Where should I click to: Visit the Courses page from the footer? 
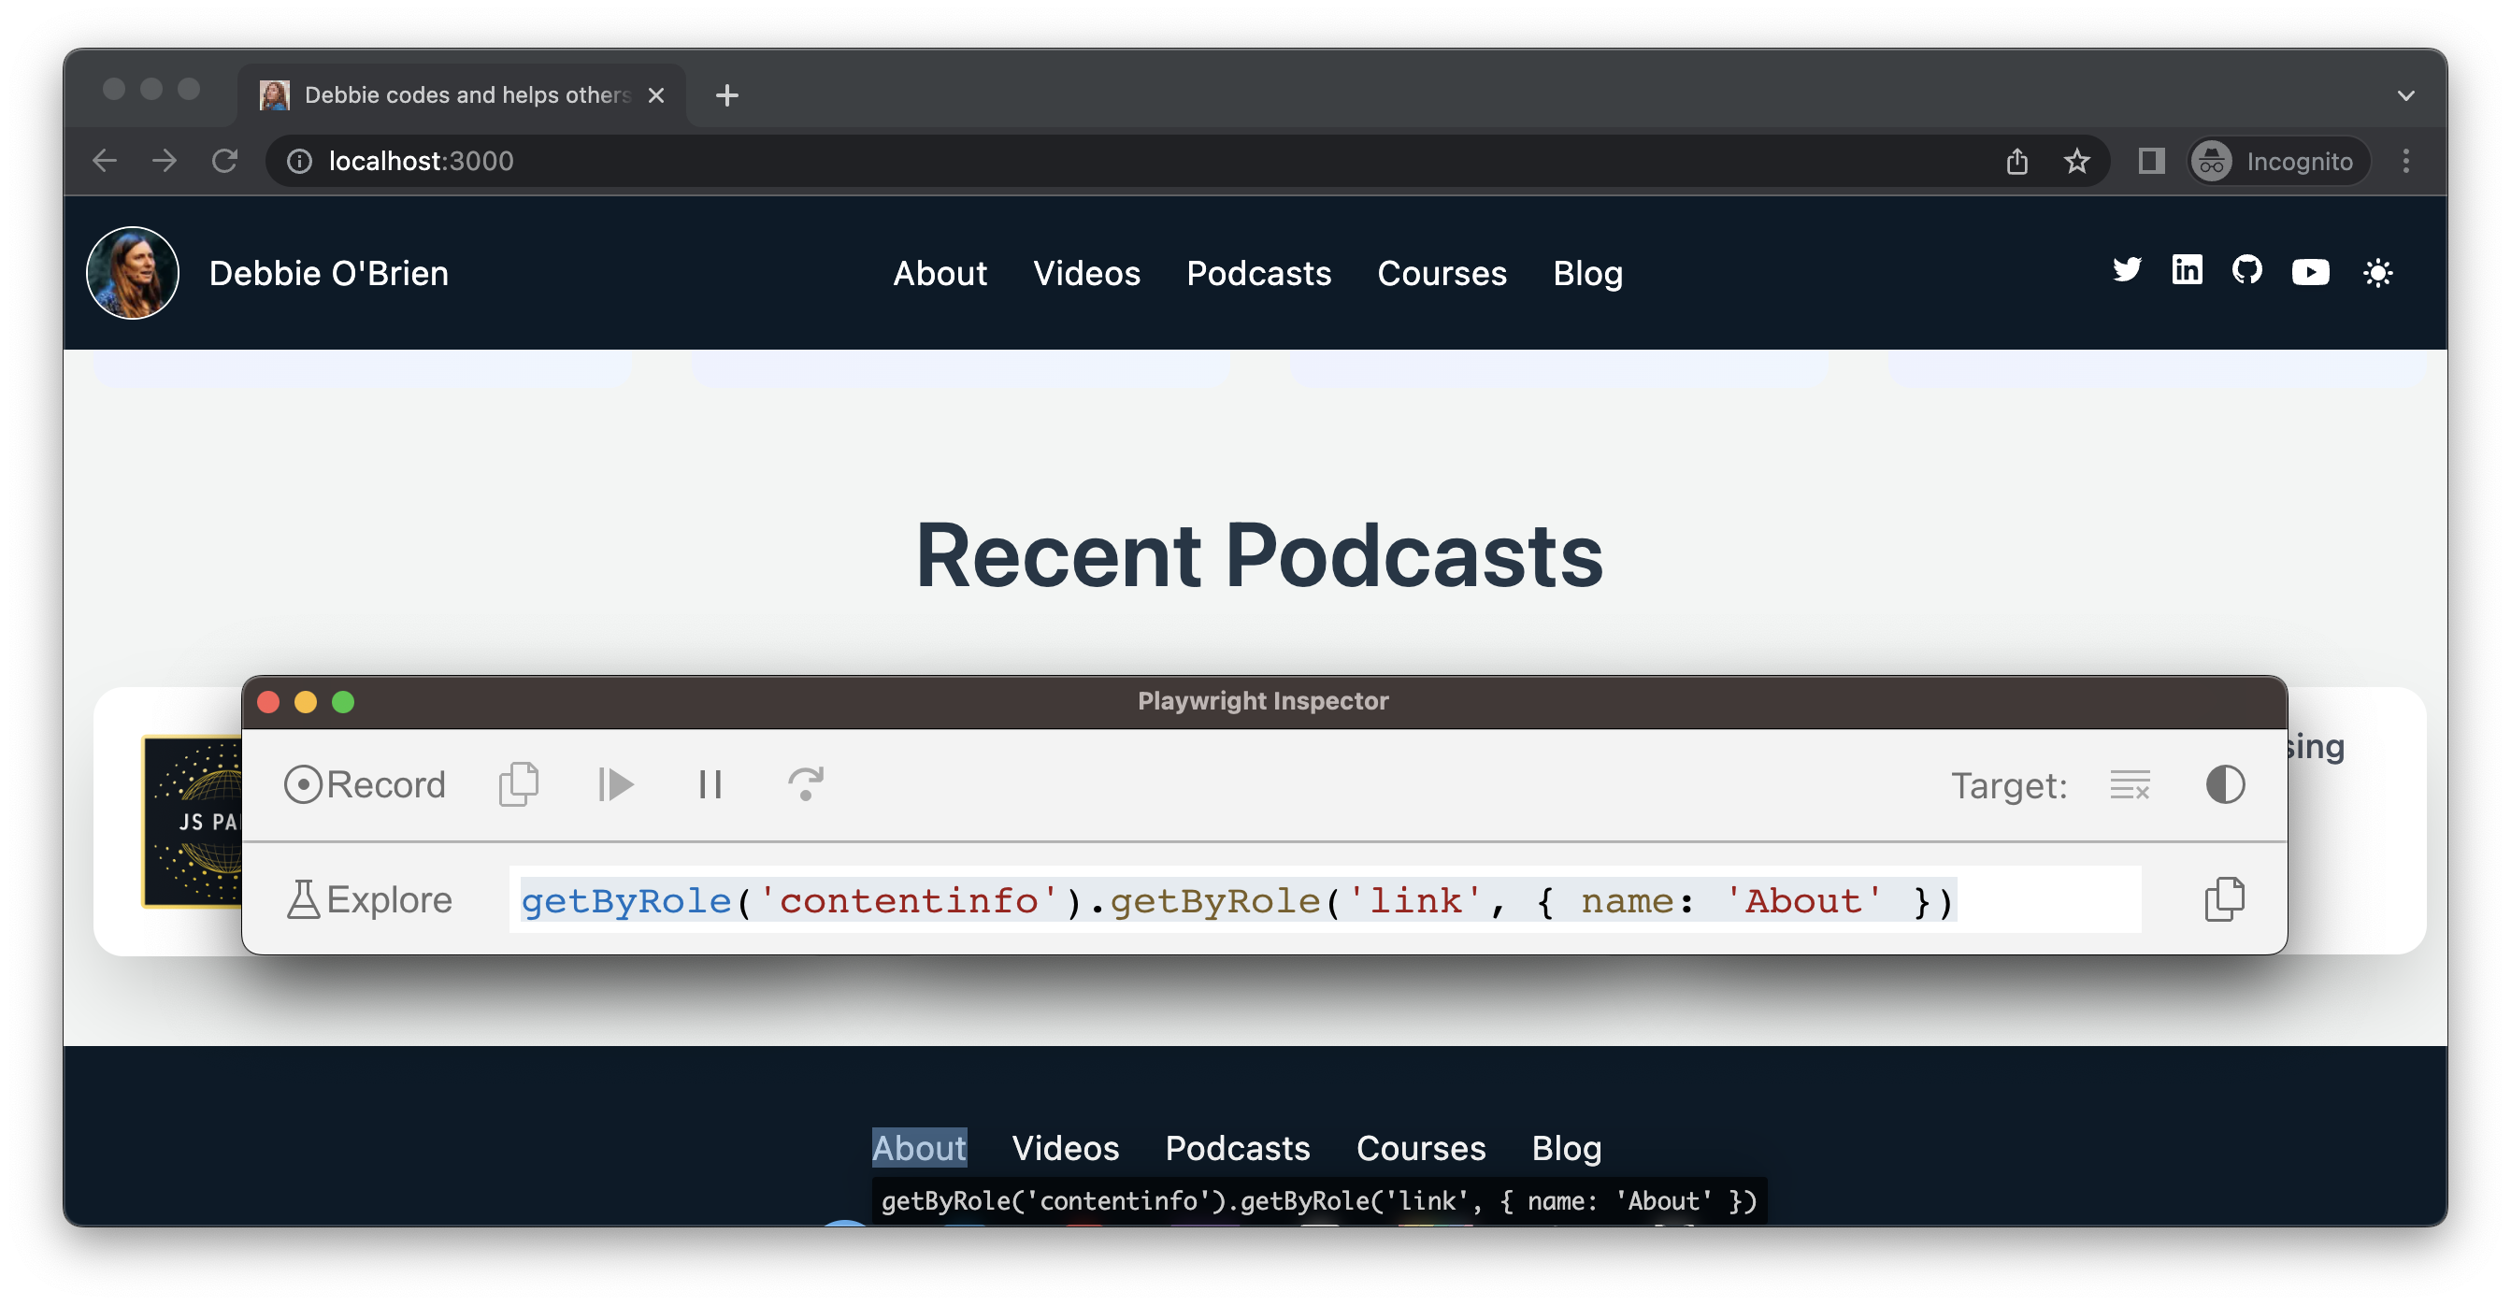pos(1420,1148)
